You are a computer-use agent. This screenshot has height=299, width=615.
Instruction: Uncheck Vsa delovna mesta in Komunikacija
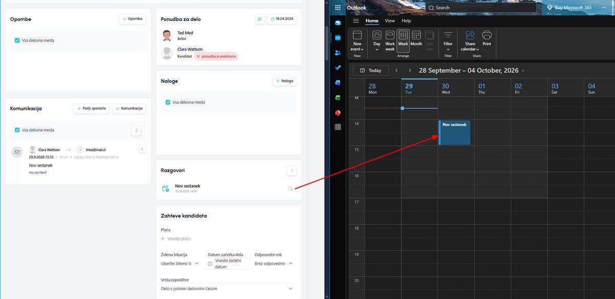click(x=17, y=130)
